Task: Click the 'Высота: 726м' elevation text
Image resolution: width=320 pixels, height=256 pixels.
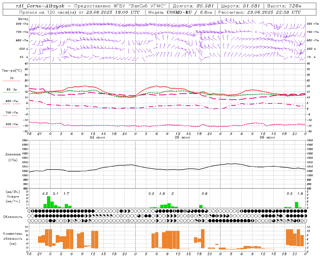Action: (284, 6)
